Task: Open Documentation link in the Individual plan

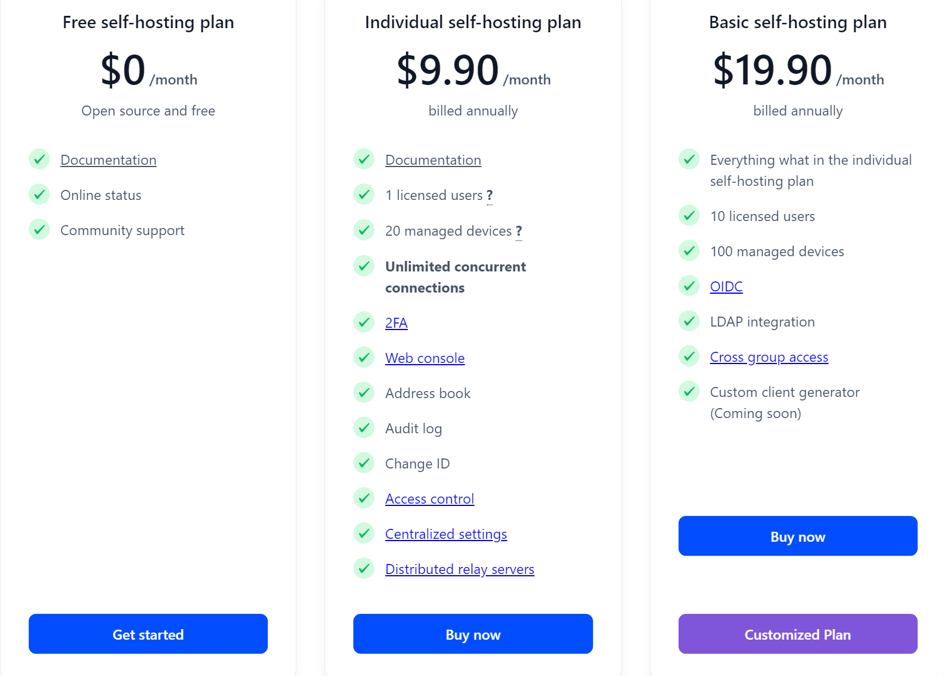Action: tap(433, 160)
